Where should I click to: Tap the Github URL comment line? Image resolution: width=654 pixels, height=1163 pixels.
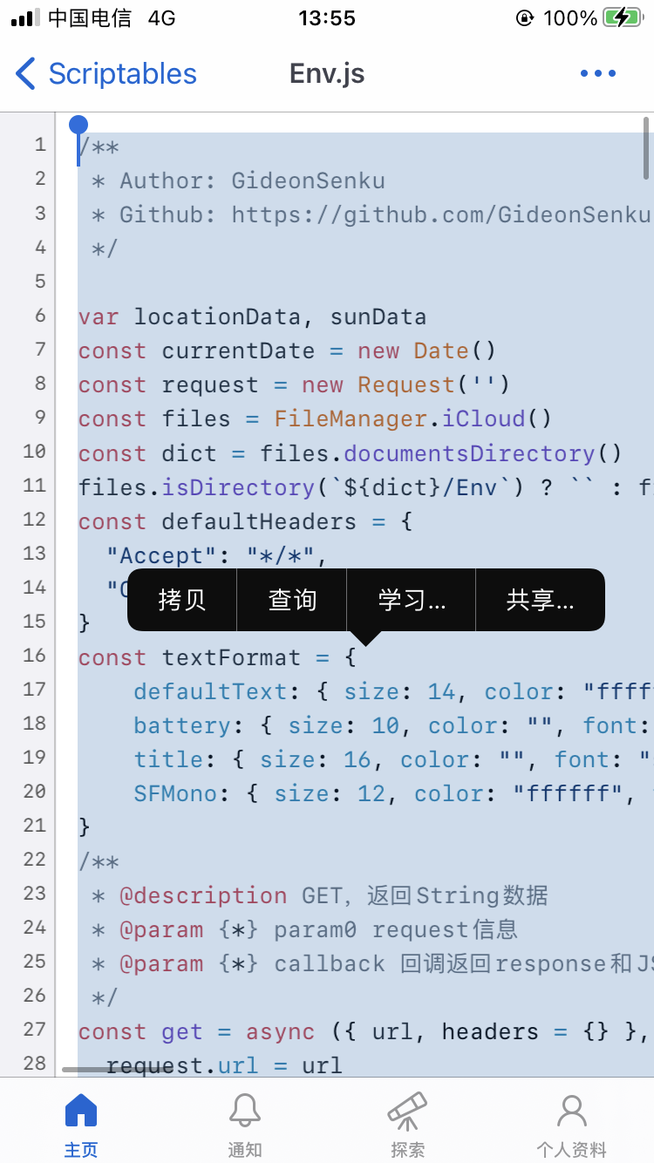[372, 214]
